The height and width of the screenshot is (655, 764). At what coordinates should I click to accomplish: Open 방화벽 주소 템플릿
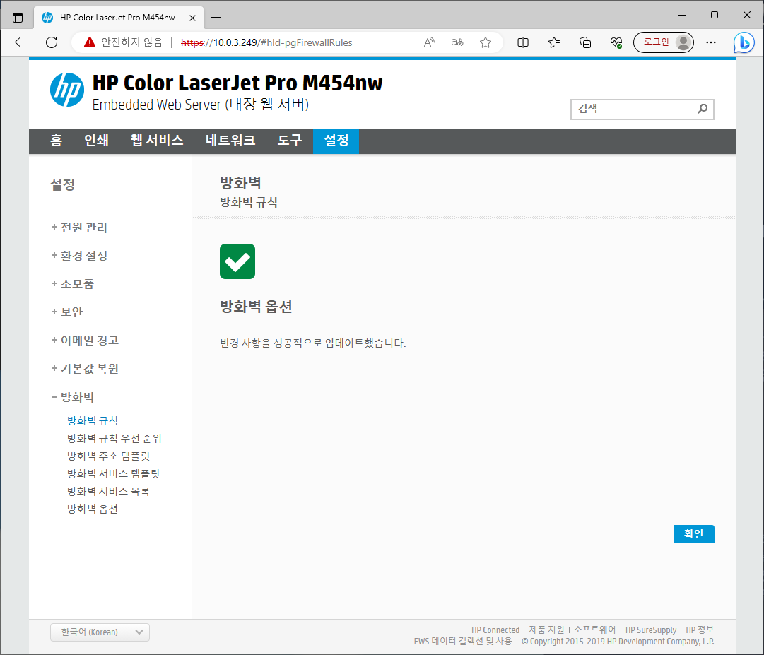coord(108,456)
